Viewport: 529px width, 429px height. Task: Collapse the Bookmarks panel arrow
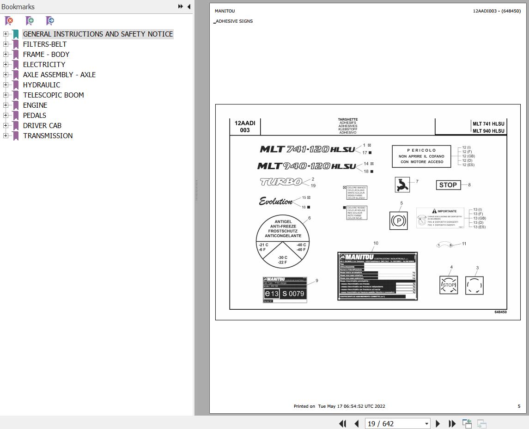[x=189, y=6]
